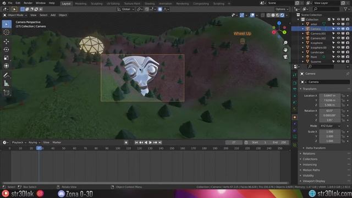Toggle exclude checkbox for Collection
352x198 pixels.
[329, 20]
